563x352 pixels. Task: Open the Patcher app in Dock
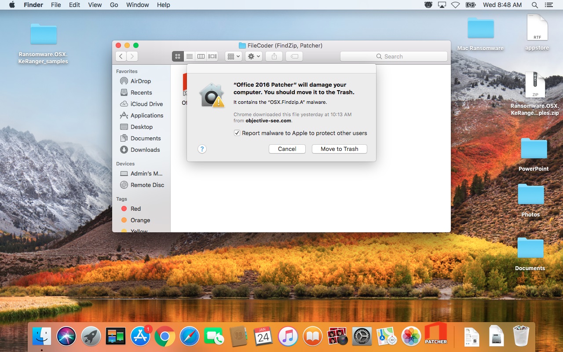[435, 336]
